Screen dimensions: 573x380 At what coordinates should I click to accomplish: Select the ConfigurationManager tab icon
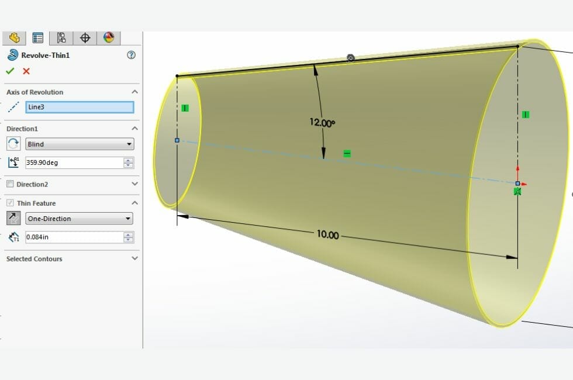coord(60,37)
